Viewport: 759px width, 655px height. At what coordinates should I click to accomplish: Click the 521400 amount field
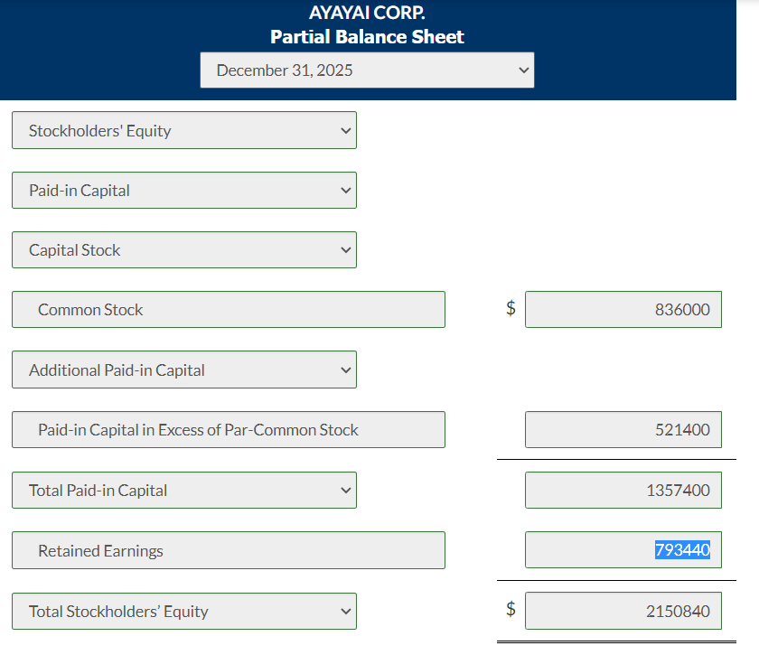(623, 429)
